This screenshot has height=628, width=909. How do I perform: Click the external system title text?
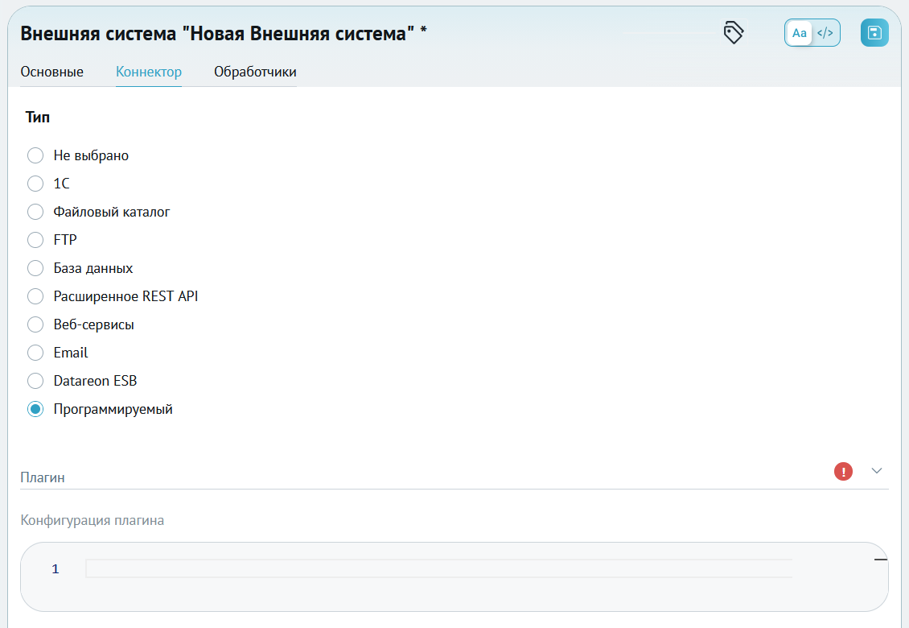(x=223, y=34)
